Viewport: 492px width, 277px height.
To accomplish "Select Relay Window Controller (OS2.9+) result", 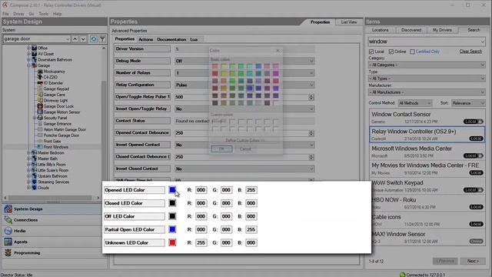I will pyautogui.click(x=427, y=135).
